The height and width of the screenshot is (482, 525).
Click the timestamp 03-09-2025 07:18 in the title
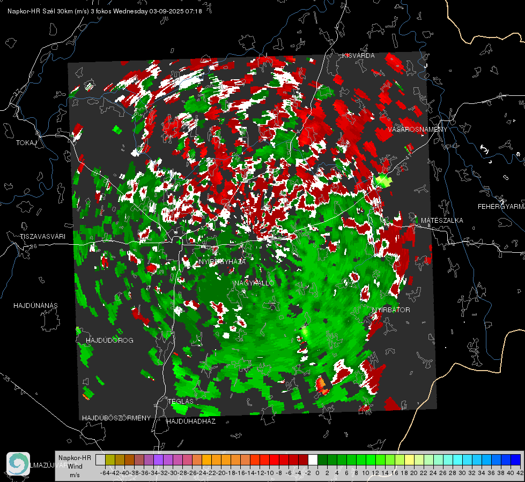(x=175, y=11)
